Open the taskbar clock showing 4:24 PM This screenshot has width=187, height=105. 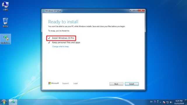(x=179, y=102)
